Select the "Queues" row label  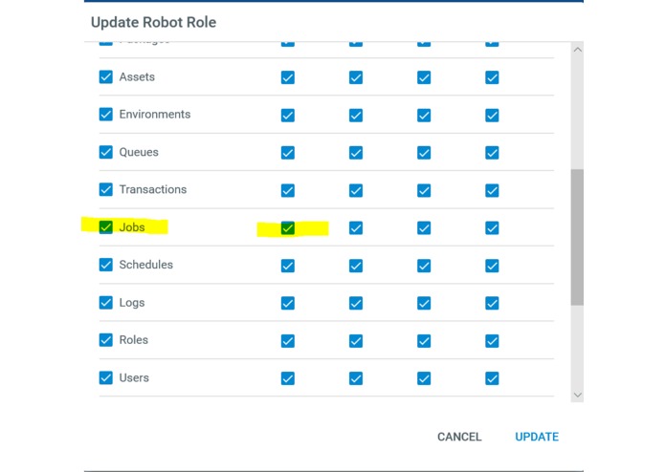(139, 152)
